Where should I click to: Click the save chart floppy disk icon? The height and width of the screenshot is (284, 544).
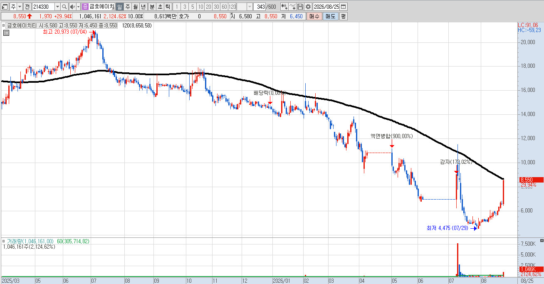[300, 7]
